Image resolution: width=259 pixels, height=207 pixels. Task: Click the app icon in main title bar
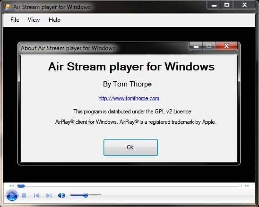(x=7, y=7)
